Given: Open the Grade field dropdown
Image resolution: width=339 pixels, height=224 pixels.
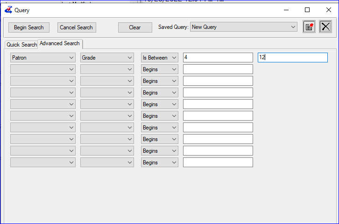Looking at the screenshot, I should pyautogui.click(x=129, y=58).
